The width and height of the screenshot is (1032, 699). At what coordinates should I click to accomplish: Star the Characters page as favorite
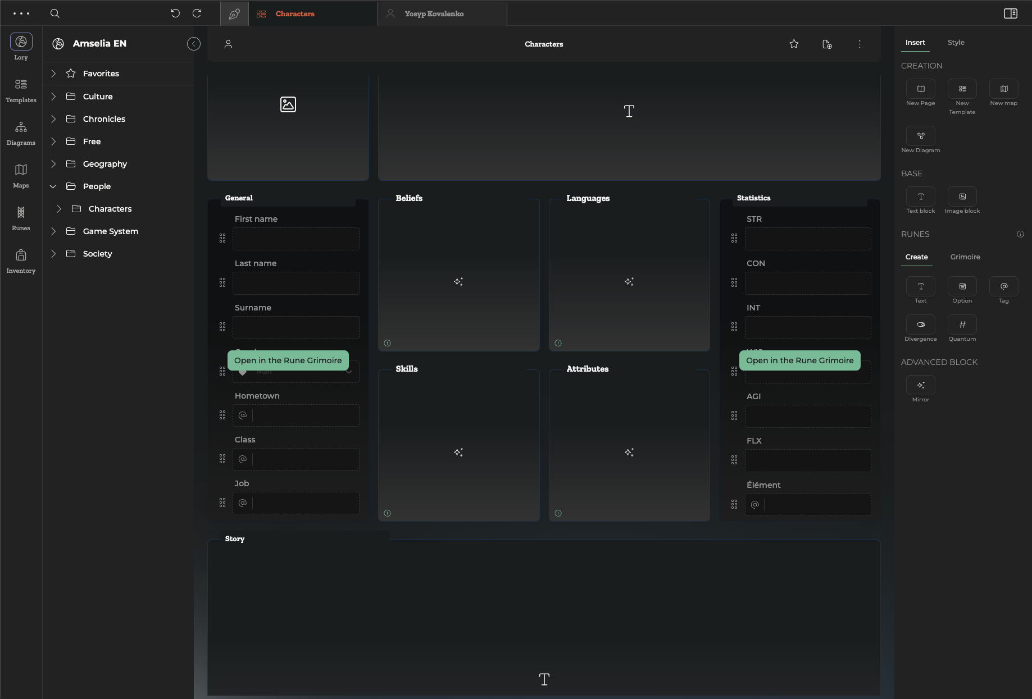tap(794, 44)
